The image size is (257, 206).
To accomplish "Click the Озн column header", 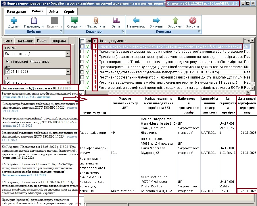I will (88, 41).
